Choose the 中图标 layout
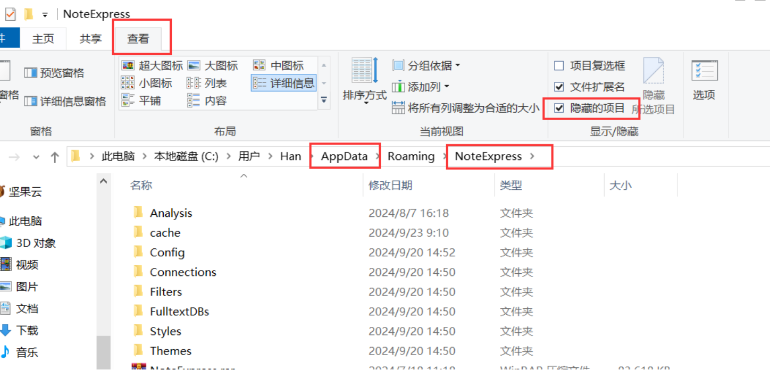This screenshot has width=770, height=370. coord(278,65)
